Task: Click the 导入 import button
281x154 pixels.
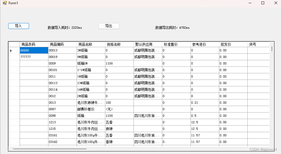Action: [x=19, y=26]
